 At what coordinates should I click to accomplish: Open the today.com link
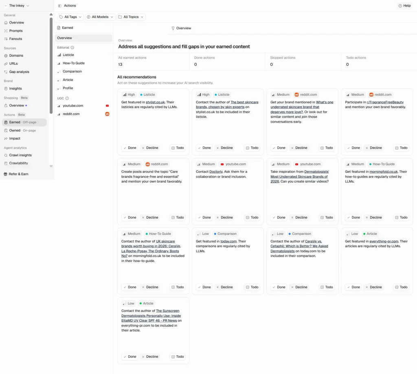pyautogui.click(x=228, y=241)
